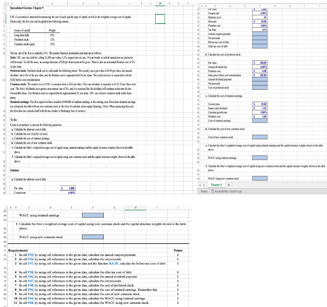Run the Accessibility checker from the status bar
The height and width of the screenshot is (307, 327).
coord(227,191)
